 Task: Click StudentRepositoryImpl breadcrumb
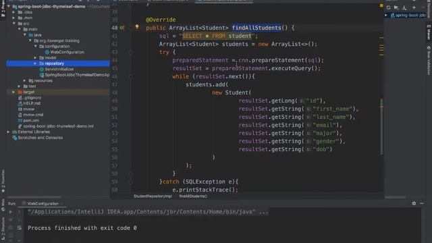(153, 196)
